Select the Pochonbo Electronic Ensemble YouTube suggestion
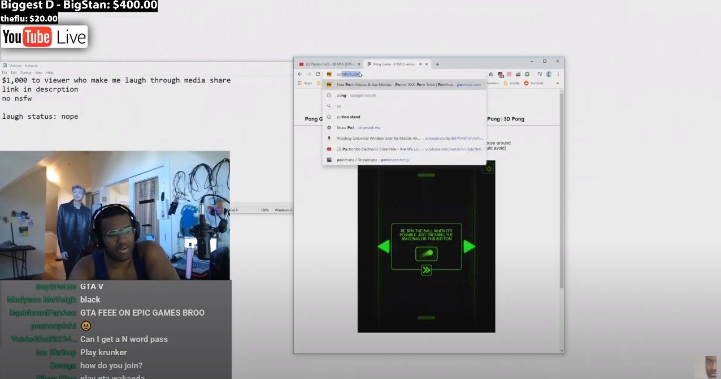The width and height of the screenshot is (721, 379). tap(405, 149)
